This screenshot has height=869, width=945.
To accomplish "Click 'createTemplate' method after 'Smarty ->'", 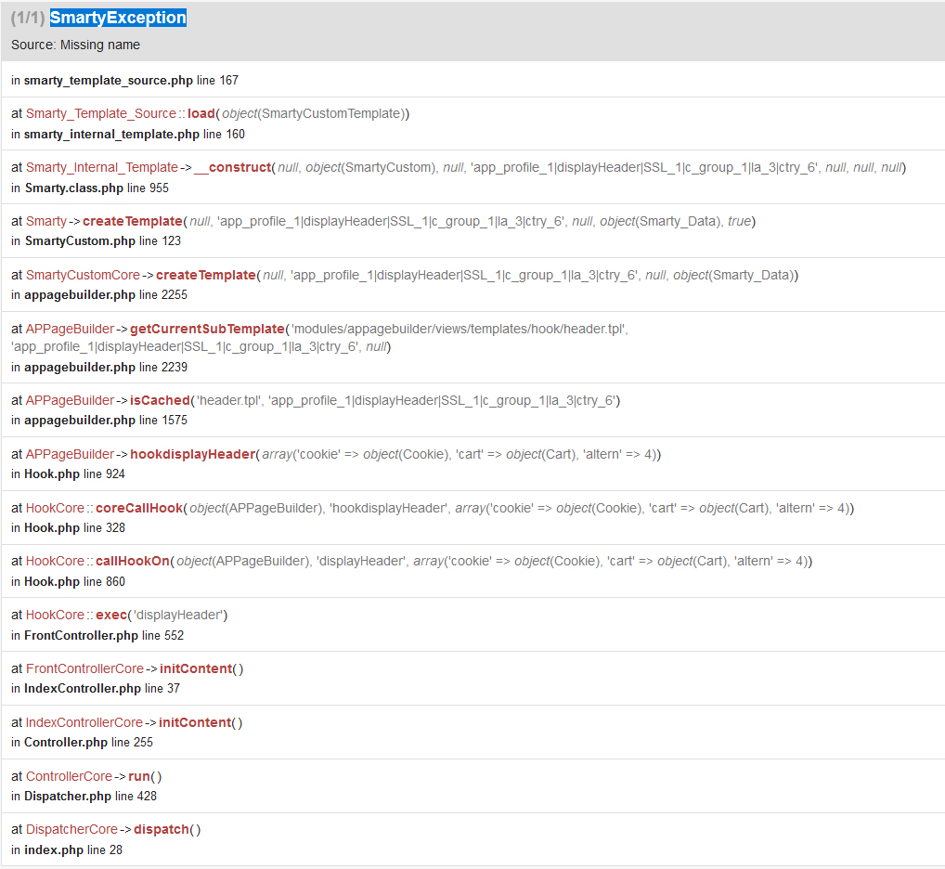I will 133,221.
